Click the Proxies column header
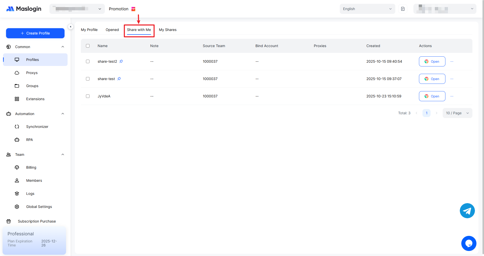 [320, 46]
